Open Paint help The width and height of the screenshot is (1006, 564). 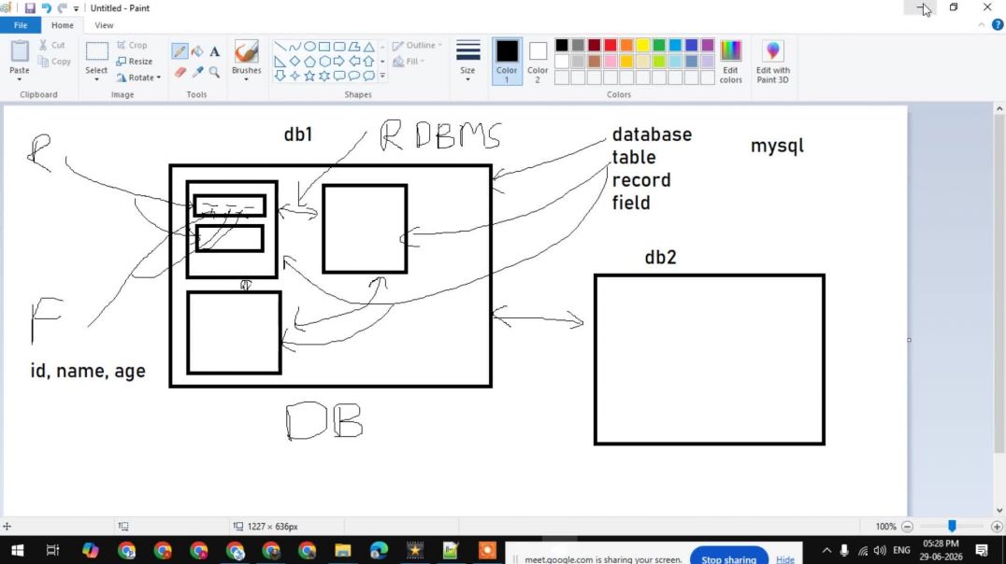[x=997, y=25]
